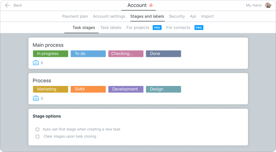The width and height of the screenshot is (276, 152).
Task: Click the purple Development stage
Action: (x=126, y=89)
